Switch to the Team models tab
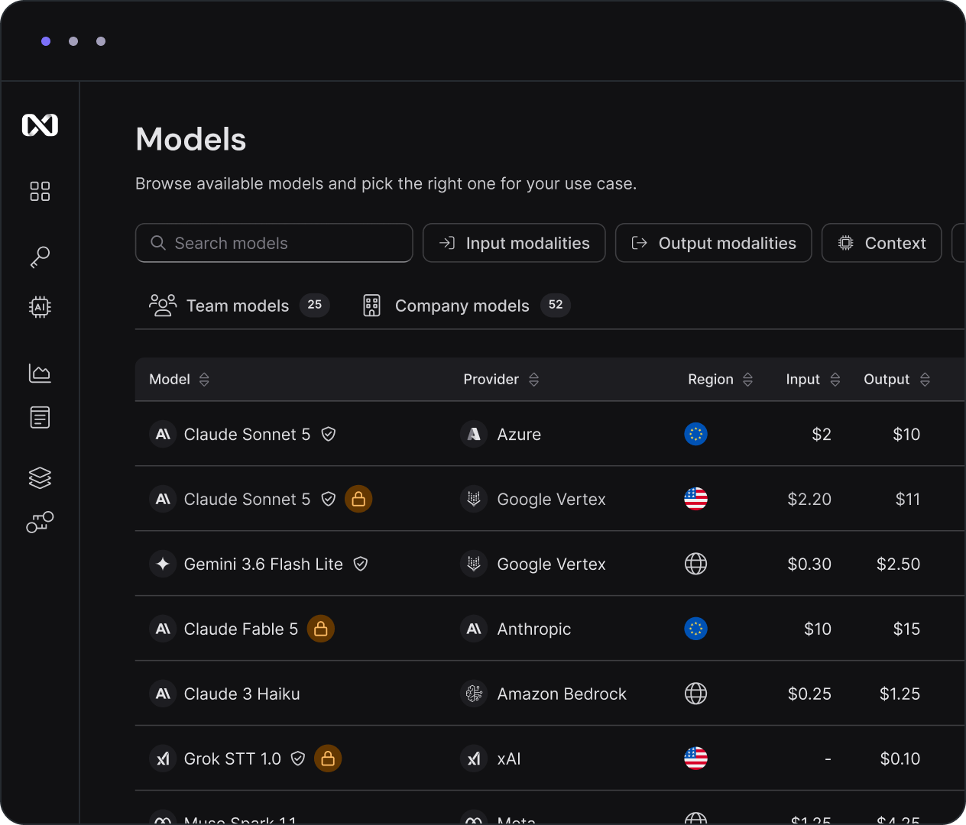The image size is (966, 825). (x=239, y=306)
